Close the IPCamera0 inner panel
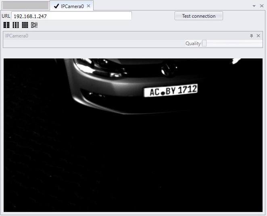Image resolution: width=267 pixels, height=216 pixels. (258, 36)
